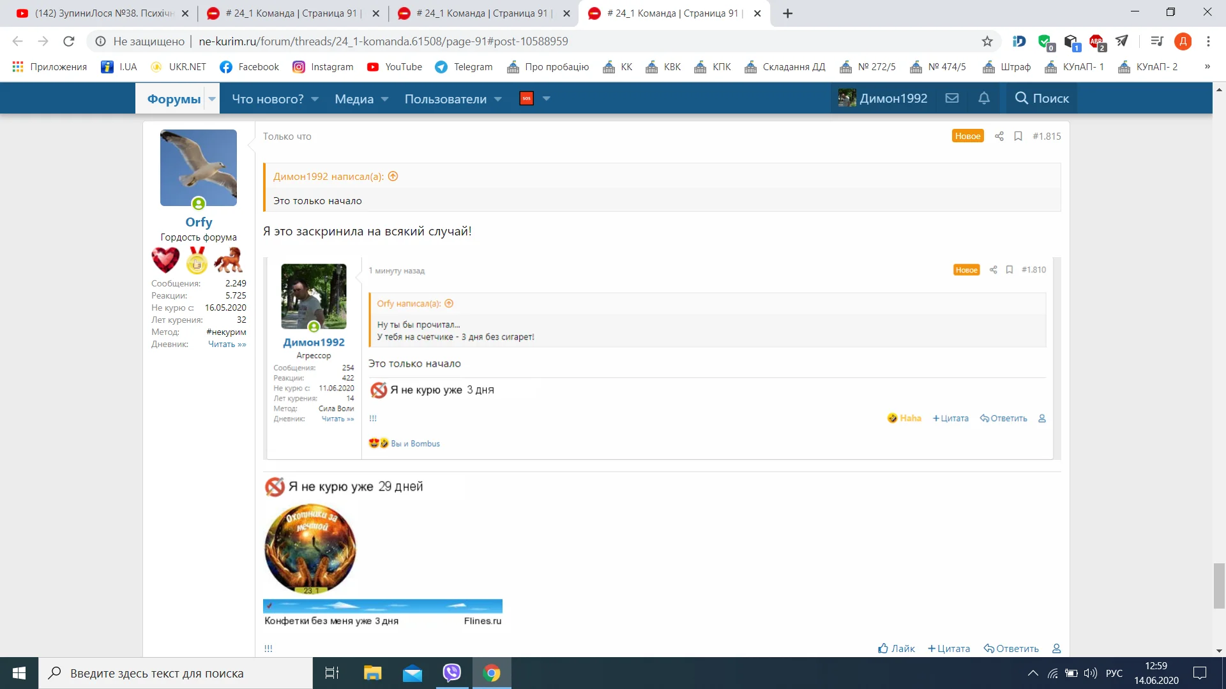Click the Лайк thumbs-up under Orfy's post

(x=897, y=648)
